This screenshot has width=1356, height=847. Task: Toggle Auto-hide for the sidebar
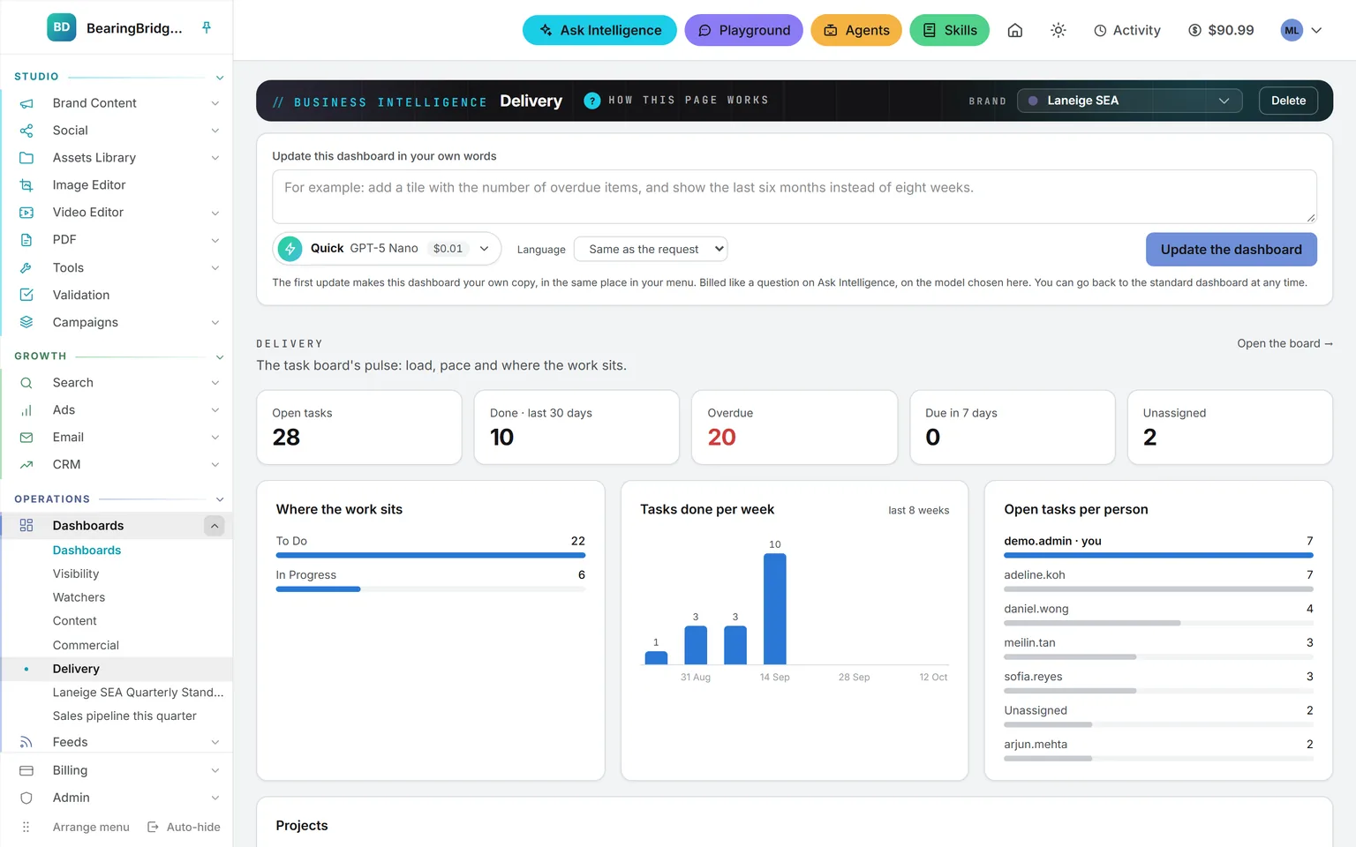pos(184,827)
